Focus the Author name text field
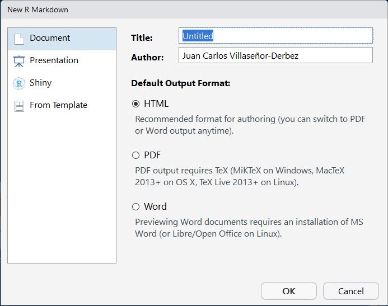This screenshot has width=388, height=306. tap(275, 55)
